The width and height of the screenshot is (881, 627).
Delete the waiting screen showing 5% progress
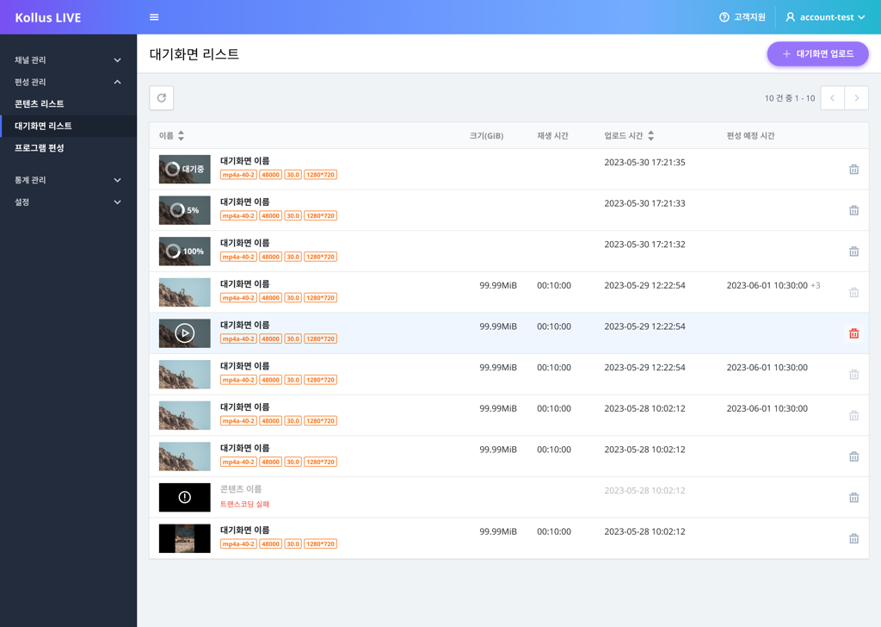click(x=853, y=210)
